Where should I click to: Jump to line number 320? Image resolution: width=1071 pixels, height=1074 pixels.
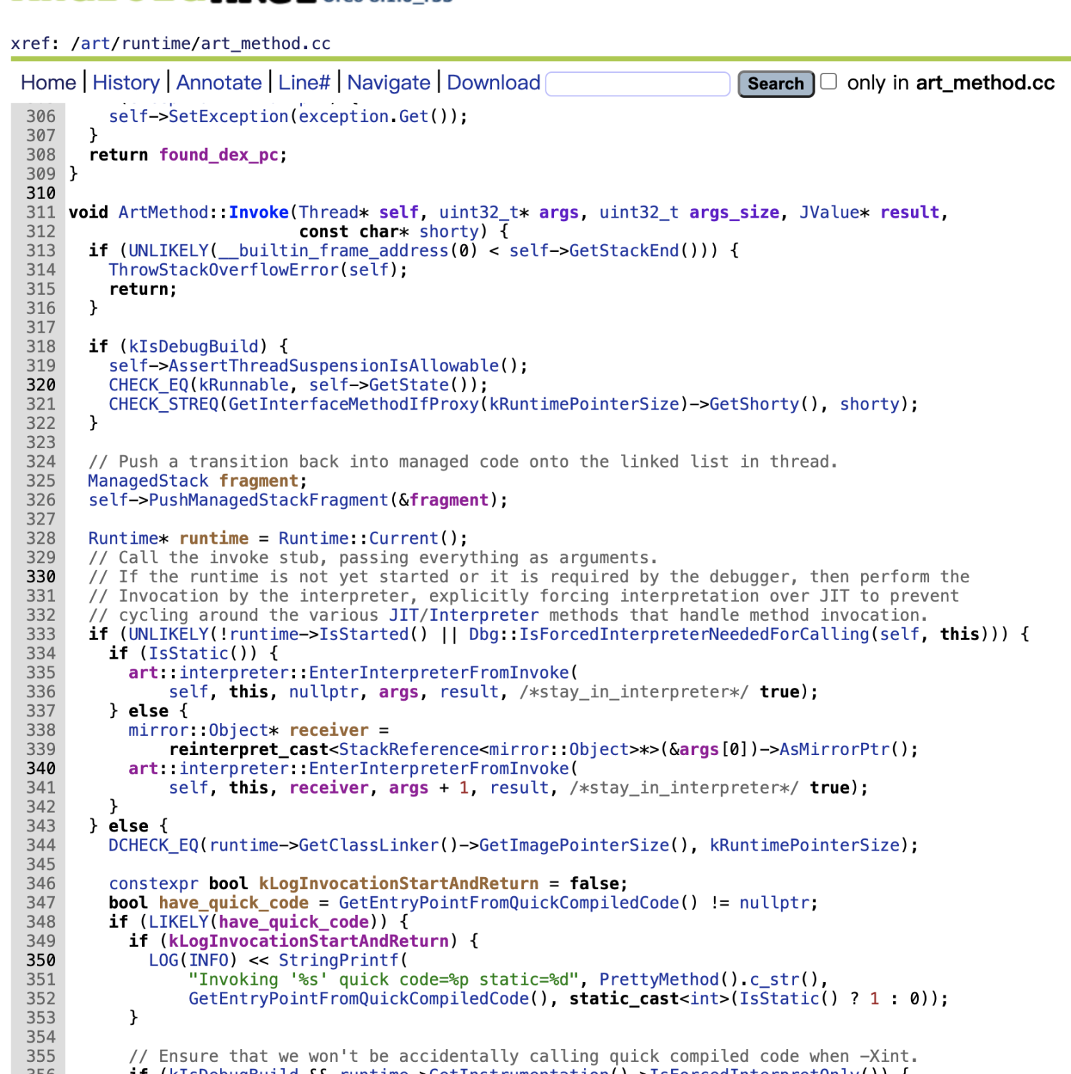click(41, 385)
